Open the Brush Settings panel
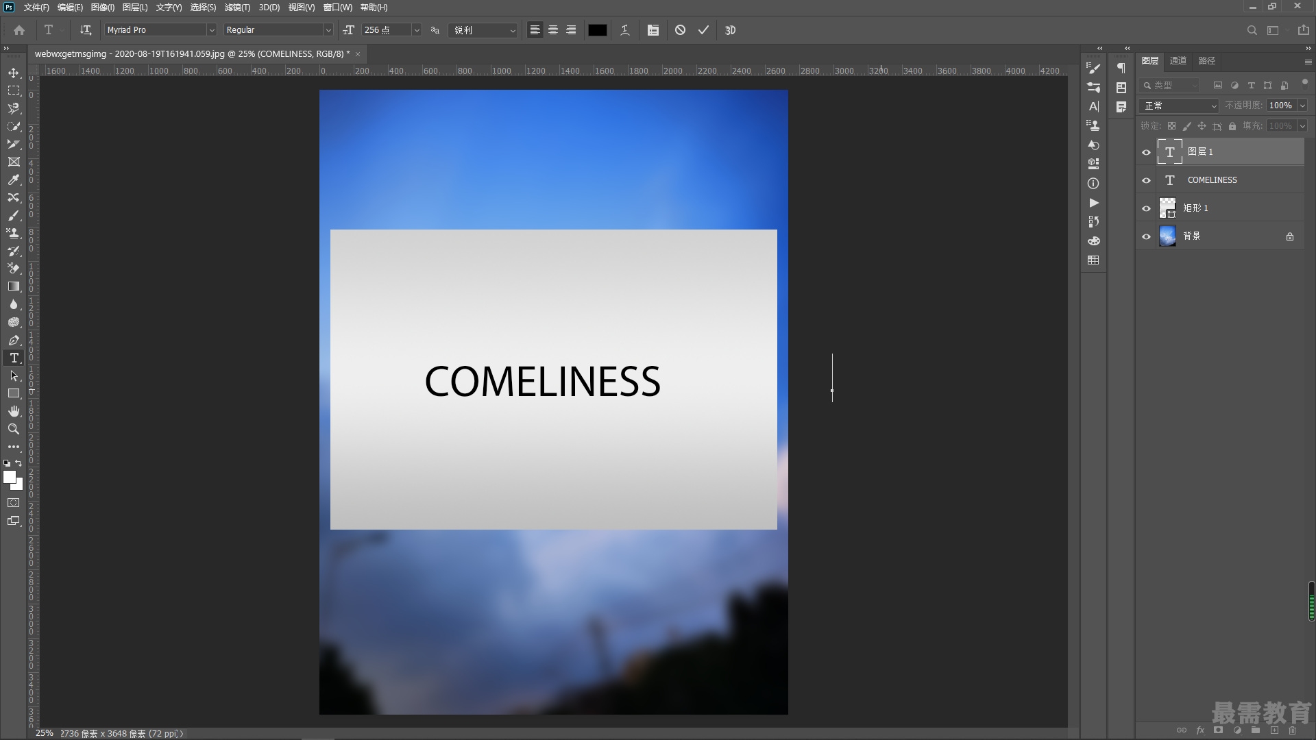The image size is (1316, 740). [x=1094, y=69]
